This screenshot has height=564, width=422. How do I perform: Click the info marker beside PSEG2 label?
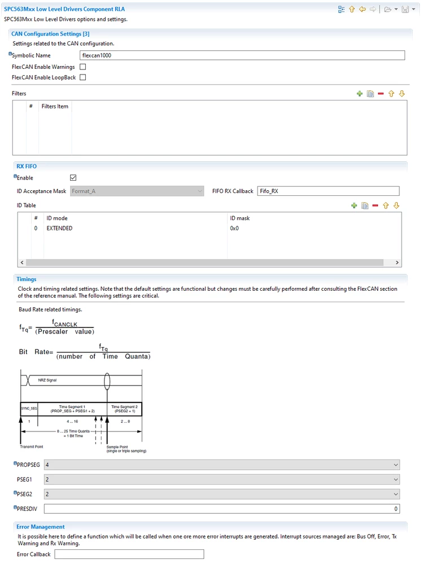[15, 492]
